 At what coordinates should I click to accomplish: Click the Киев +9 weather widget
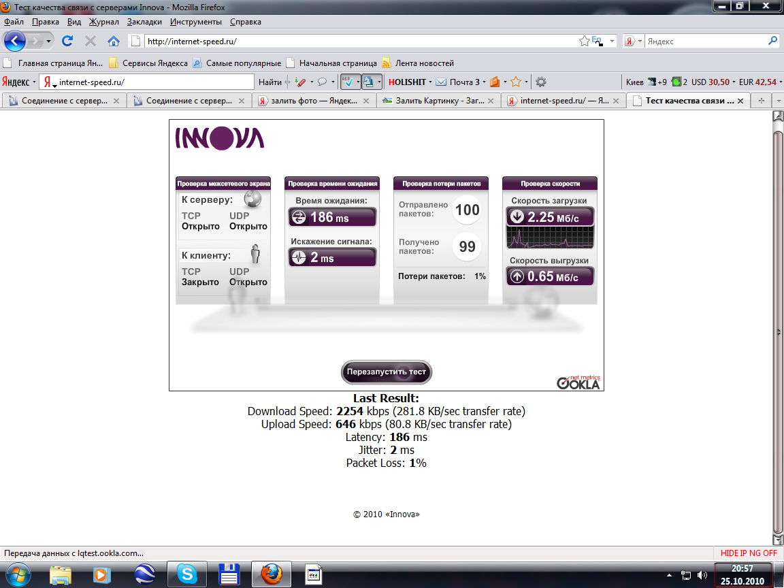[646, 82]
